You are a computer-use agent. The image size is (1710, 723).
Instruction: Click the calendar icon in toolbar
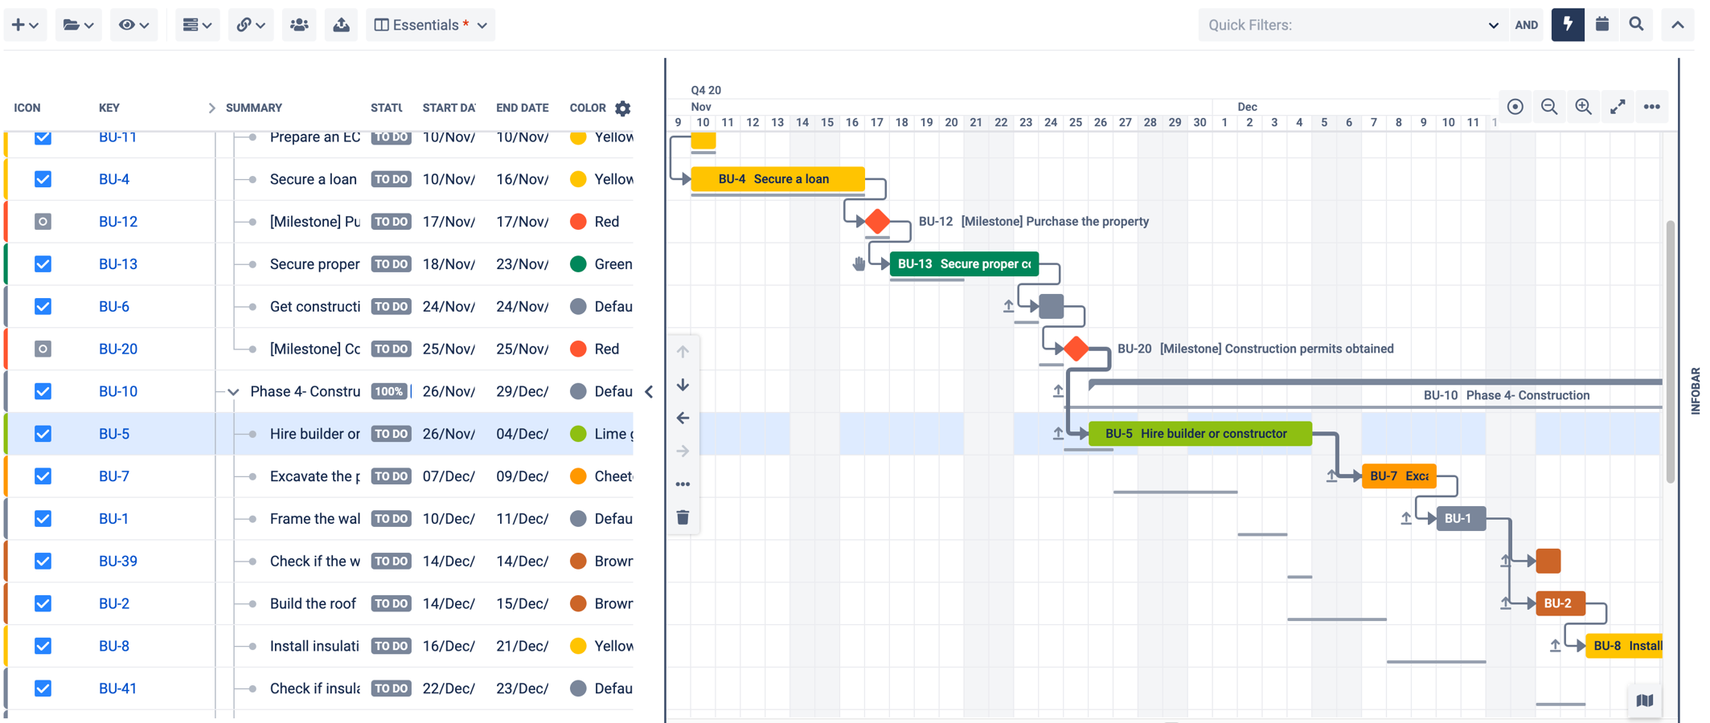1601,25
